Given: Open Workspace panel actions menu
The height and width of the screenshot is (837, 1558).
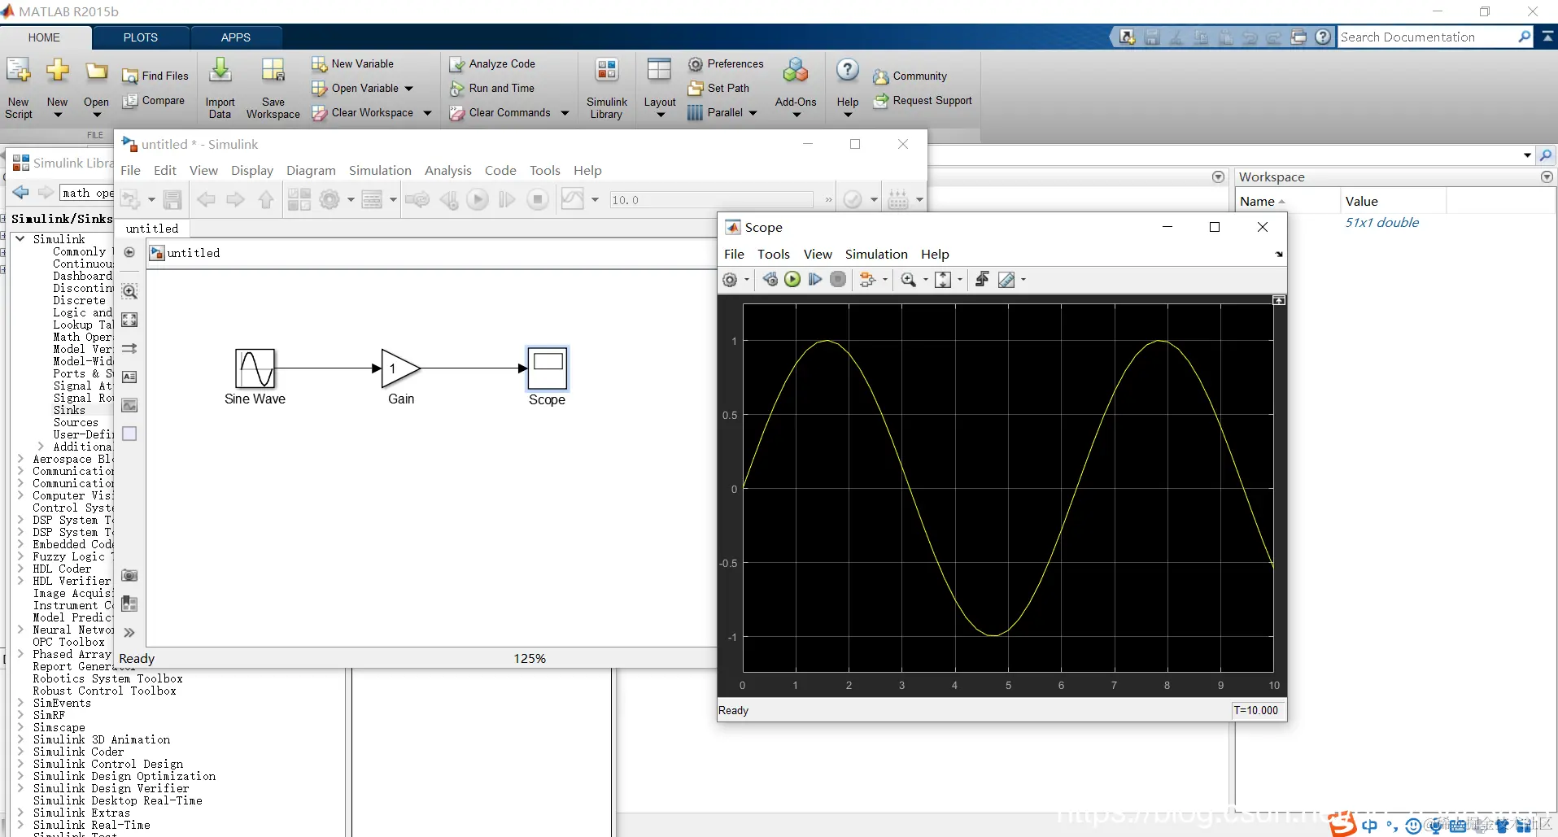Looking at the screenshot, I should point(1547,177).
